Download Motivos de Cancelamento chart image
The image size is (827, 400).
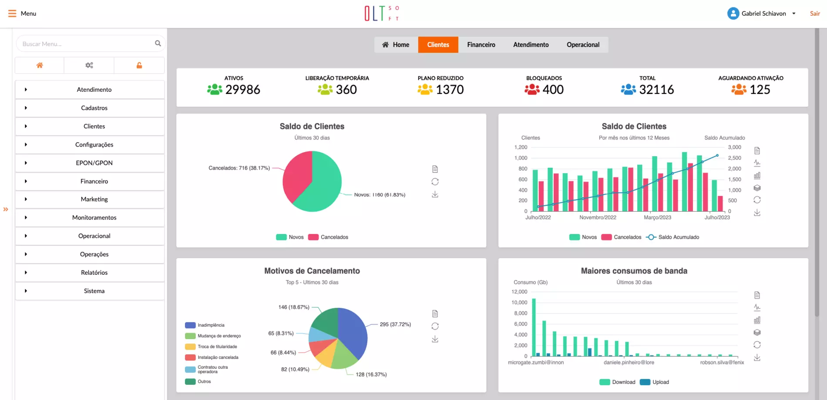435,339
